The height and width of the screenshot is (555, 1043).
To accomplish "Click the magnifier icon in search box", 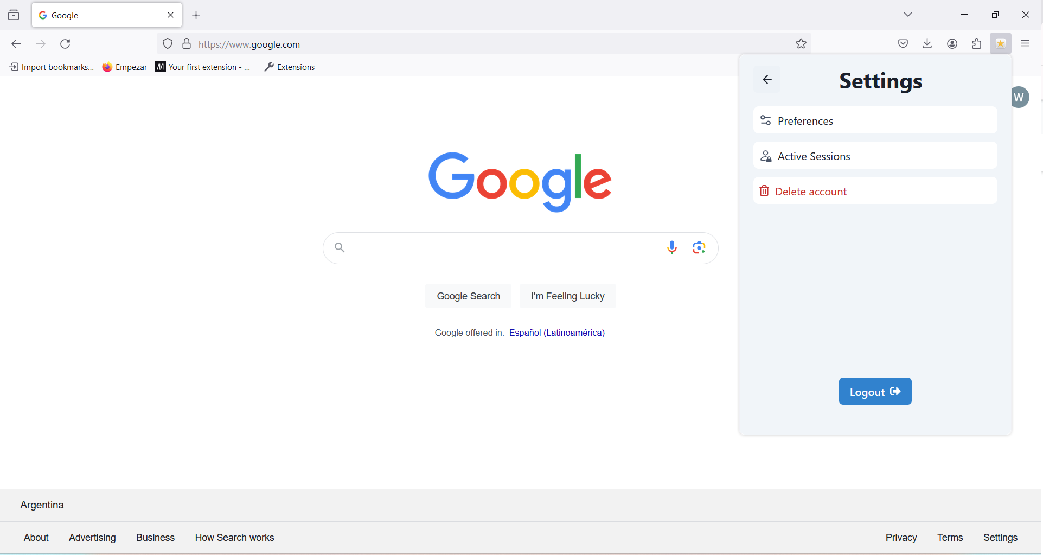I will click(x=340, y=248).
